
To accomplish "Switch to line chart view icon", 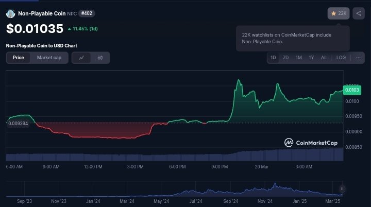I will point(81,58).
